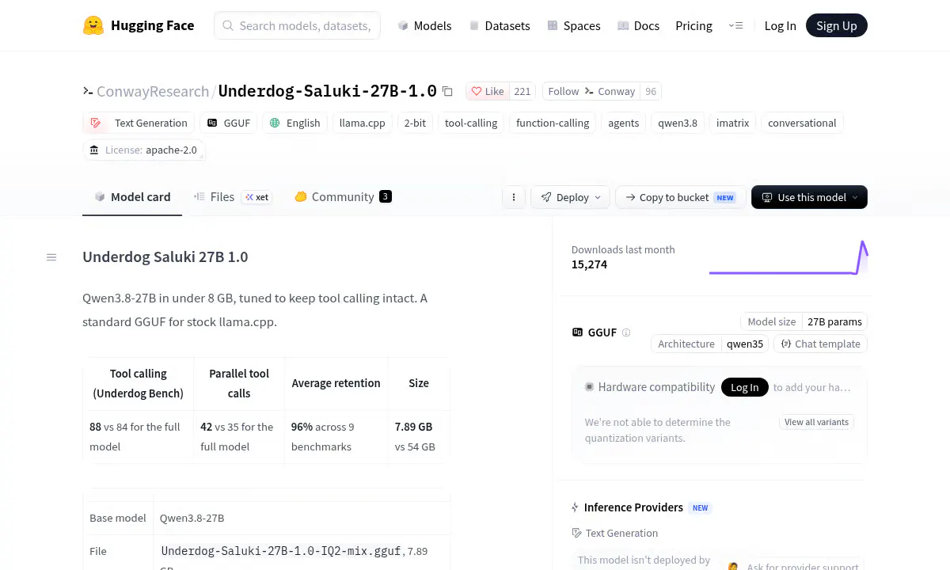Select the 2-bit tag

pyautogui.click(x=415, y=123)
